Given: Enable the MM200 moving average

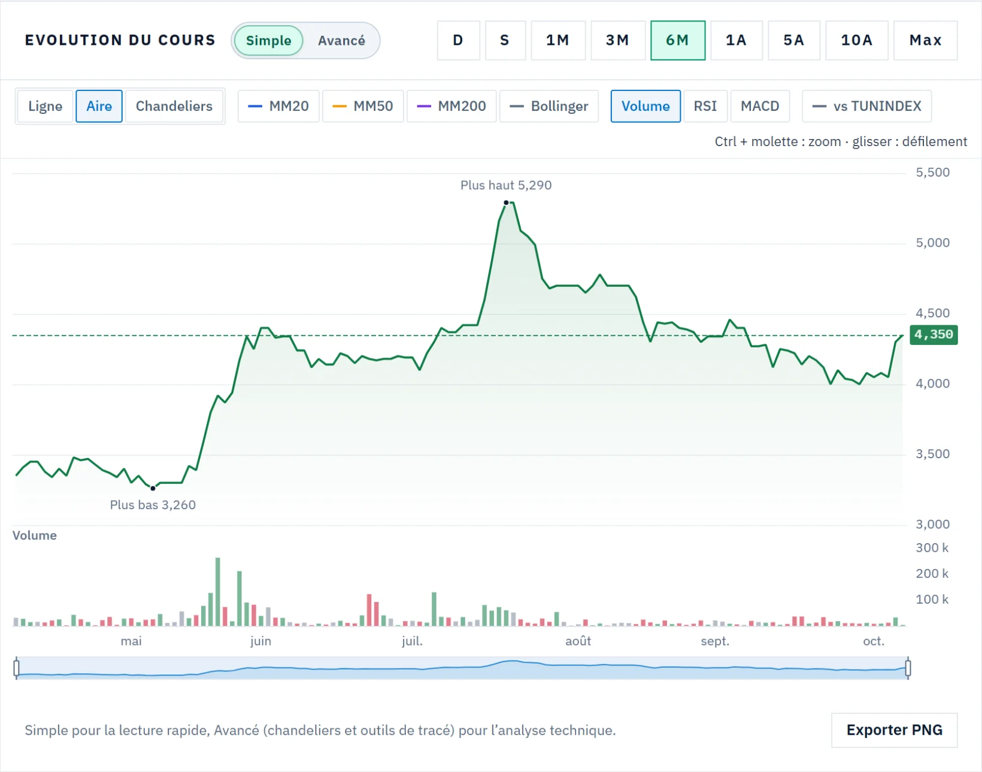Looking at the screenshot, I should [451, 106].
